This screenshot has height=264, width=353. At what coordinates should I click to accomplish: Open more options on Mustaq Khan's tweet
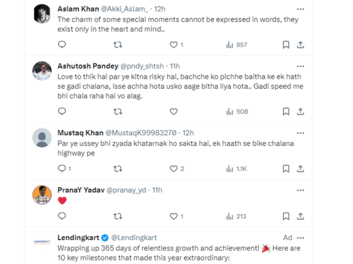pos(301,133)
